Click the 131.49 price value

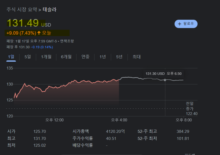pos(23,23)
